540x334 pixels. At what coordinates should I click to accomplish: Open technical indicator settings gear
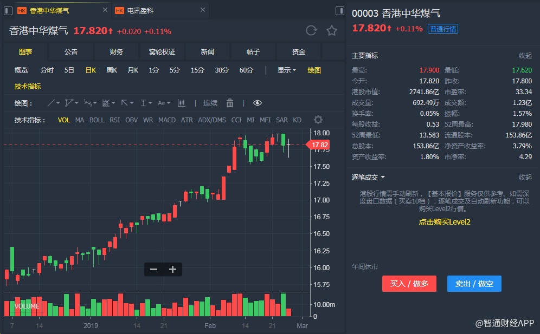(318, 120)
